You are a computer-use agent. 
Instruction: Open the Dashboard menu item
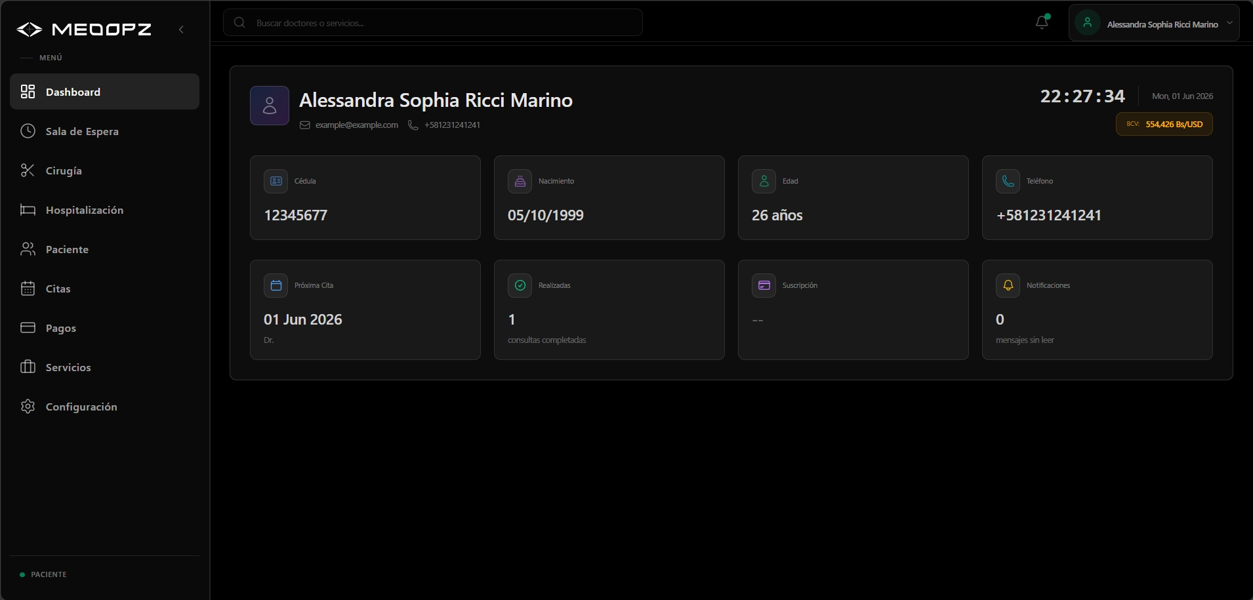coord(104,92)
